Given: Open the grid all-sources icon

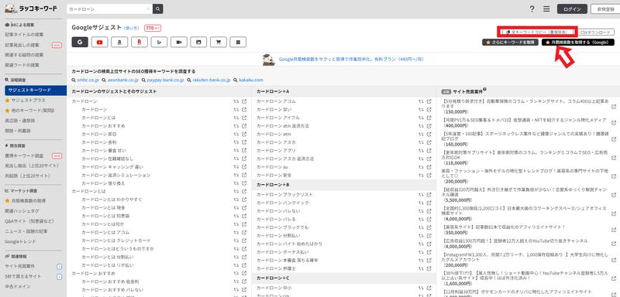Looking at the screenshot, I should tap(238, 42).
